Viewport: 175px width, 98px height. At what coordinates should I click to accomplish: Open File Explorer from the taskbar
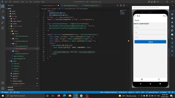click(x=70, y=96)
